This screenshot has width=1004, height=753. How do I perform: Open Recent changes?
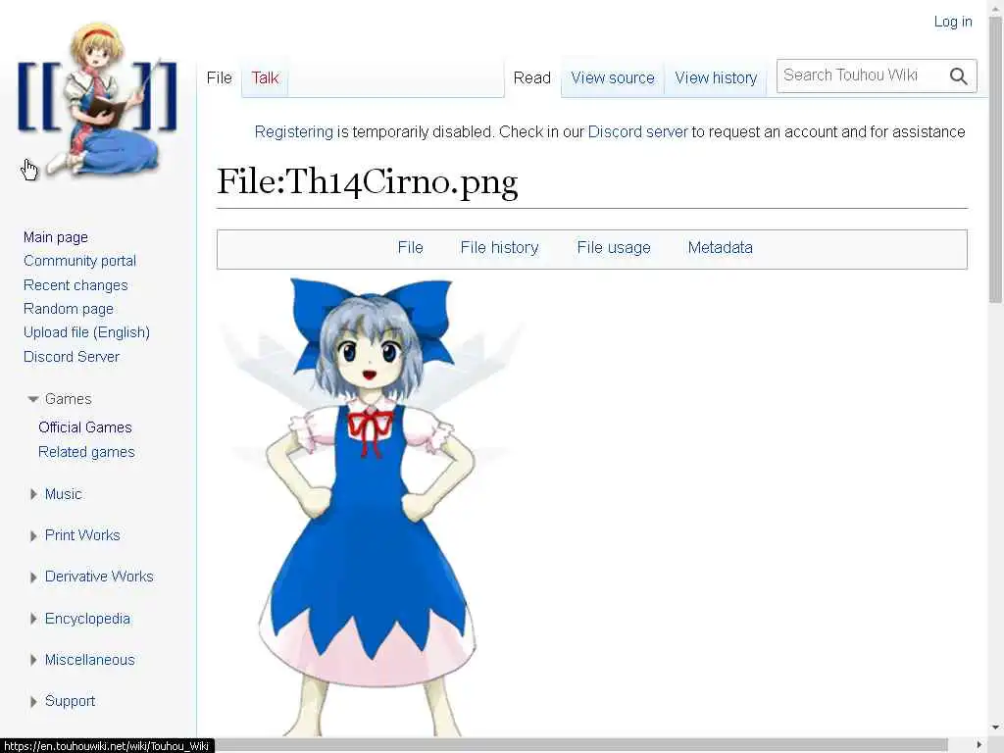[75, 285]
